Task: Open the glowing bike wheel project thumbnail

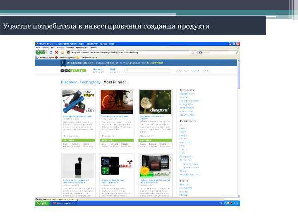Action: (x=117, y=102)
